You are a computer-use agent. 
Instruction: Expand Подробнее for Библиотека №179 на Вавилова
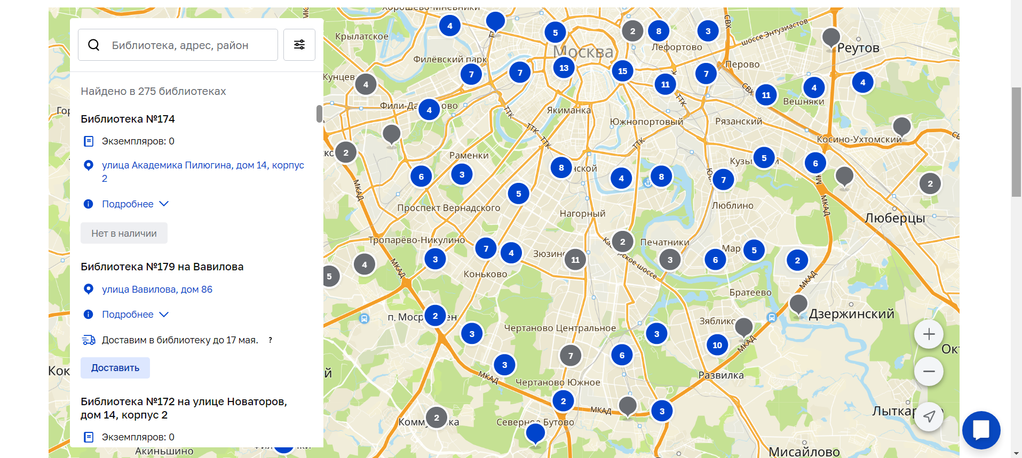[135, 315]
